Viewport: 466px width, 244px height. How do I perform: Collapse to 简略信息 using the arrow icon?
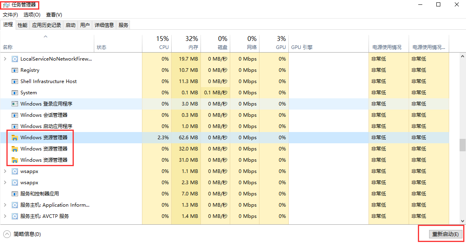pyautogui.click(x=7, y=234)
